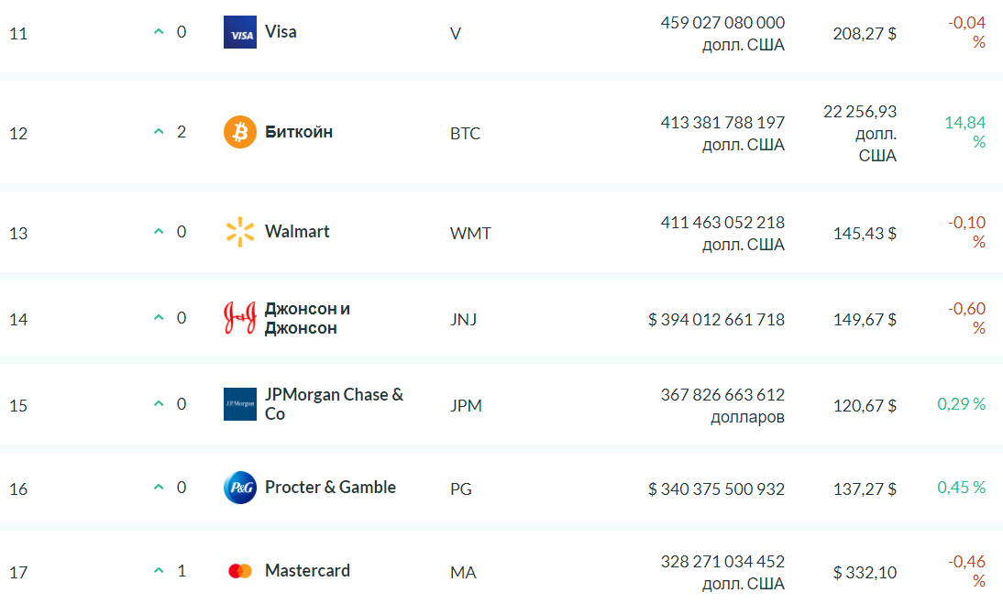Click the P&G blue circle logo
This screenshot has width=1003, height=604.
240,488
